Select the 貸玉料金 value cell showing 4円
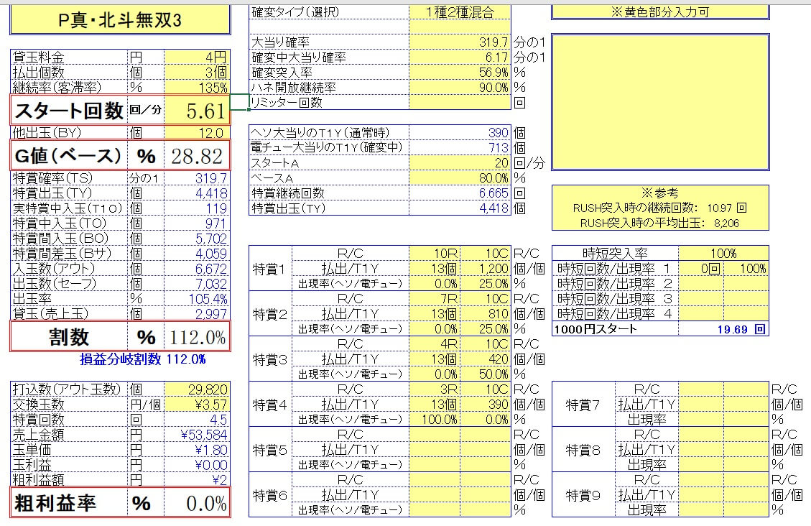 pyautogui.click(x=197, y=57)
